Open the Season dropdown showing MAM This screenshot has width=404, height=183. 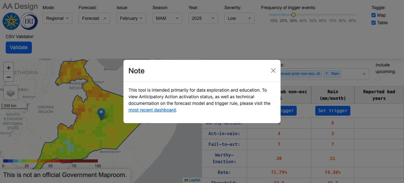click(x=167, y=18)
